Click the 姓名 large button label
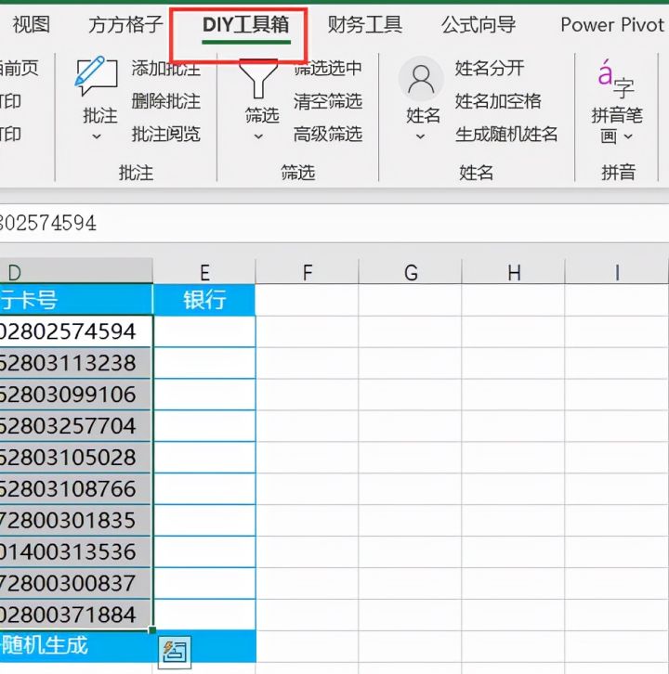 coord(424,116)
